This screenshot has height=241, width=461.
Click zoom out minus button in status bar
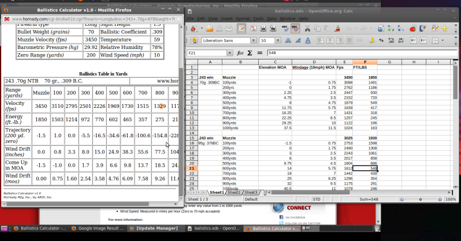click(401, 199)
